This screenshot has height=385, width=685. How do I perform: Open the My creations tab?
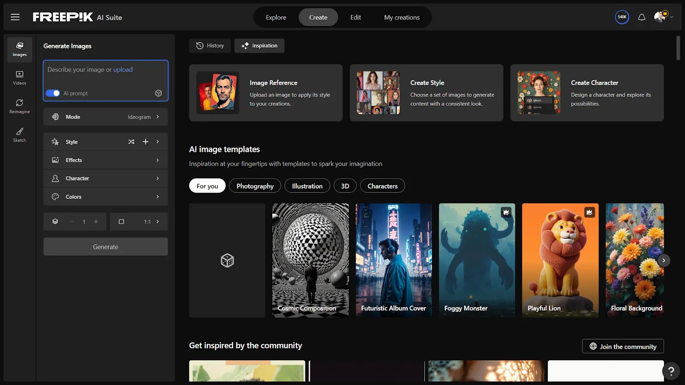[x=402, y=17]
